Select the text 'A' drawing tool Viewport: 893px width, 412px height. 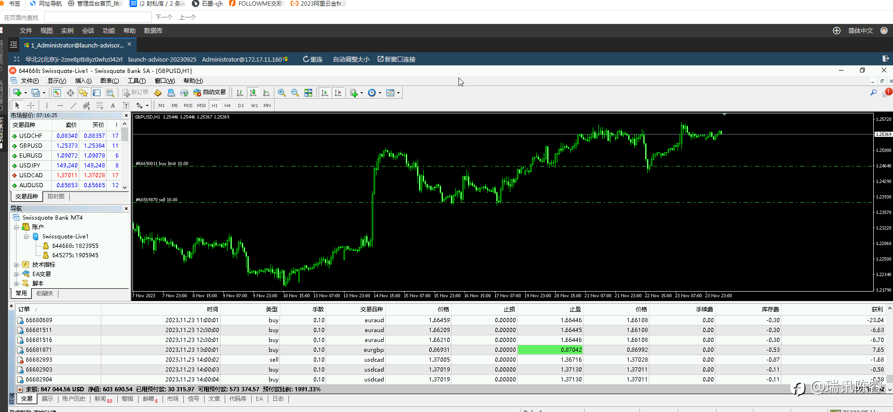113,105
